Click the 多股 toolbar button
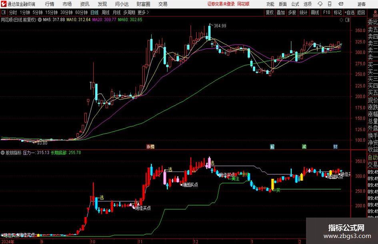This screenshot has width=378, height=244. tap(292, 12)
